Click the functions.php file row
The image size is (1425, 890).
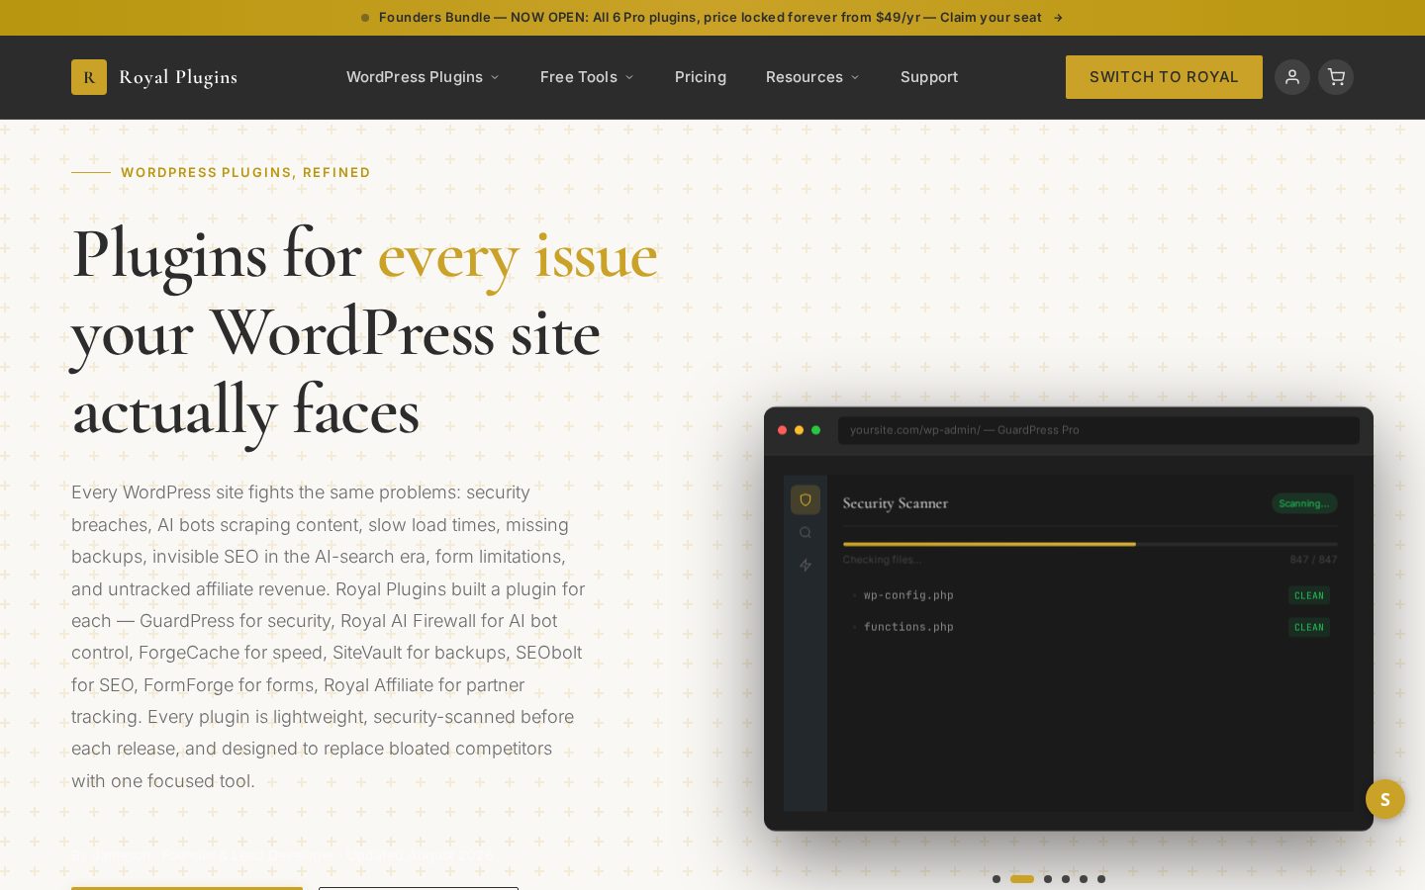[1090, 627]
